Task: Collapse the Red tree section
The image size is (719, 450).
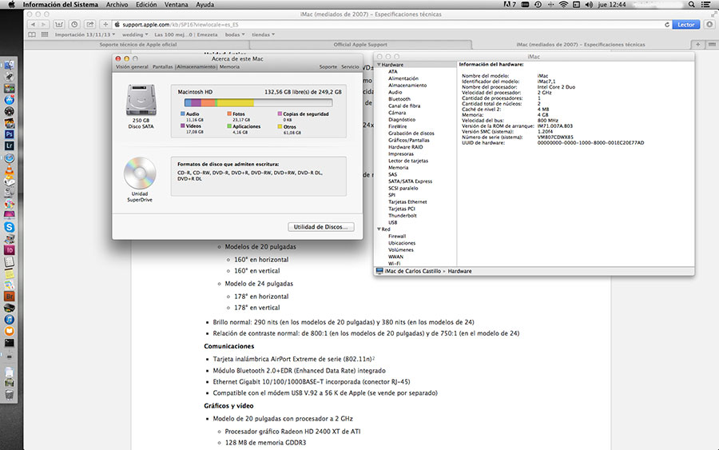Action: (379, 229)
